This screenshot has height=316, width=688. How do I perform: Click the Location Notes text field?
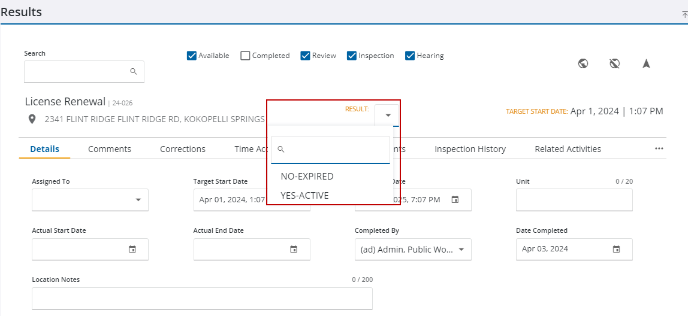point(202,298)
